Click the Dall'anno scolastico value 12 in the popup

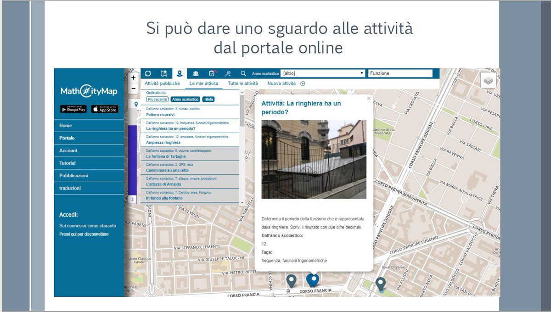pyautogui.click(x=264, y=244)
